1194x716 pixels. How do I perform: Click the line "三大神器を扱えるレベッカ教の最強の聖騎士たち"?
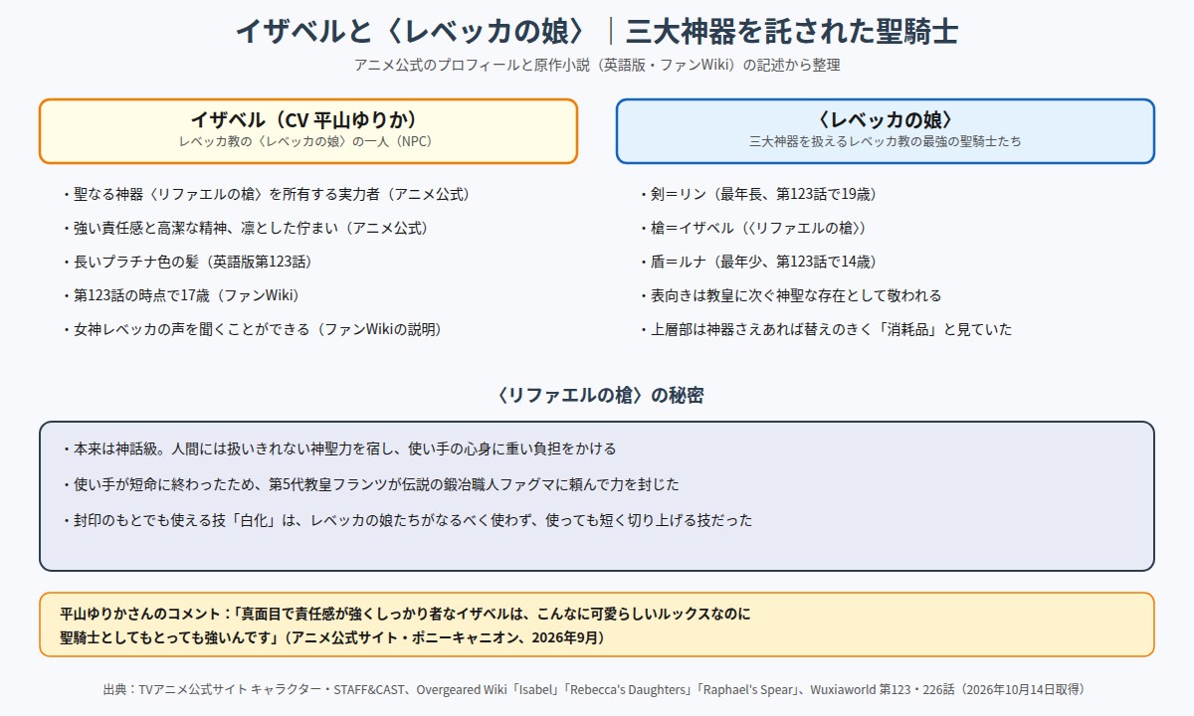[886, 142]
